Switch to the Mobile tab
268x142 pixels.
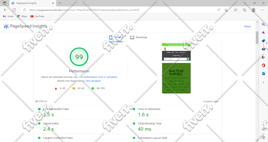(116, 37)
